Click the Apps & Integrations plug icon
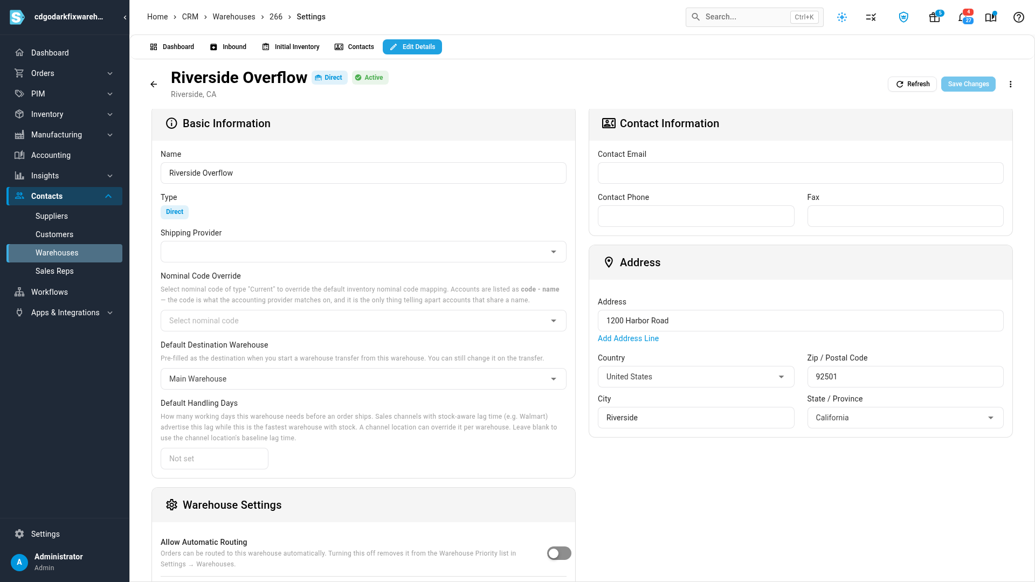Image resolution: width=1035 pixels, height=582 pixels. 19,313
